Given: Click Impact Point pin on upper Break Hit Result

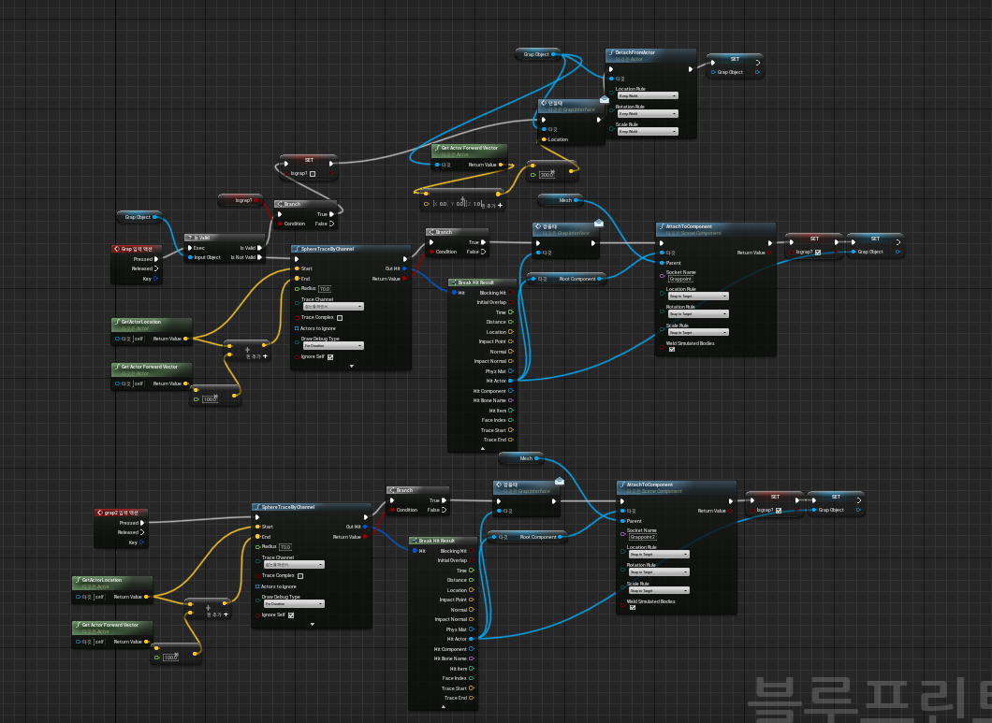Looking at the screenshot, I should click(511, 341).
